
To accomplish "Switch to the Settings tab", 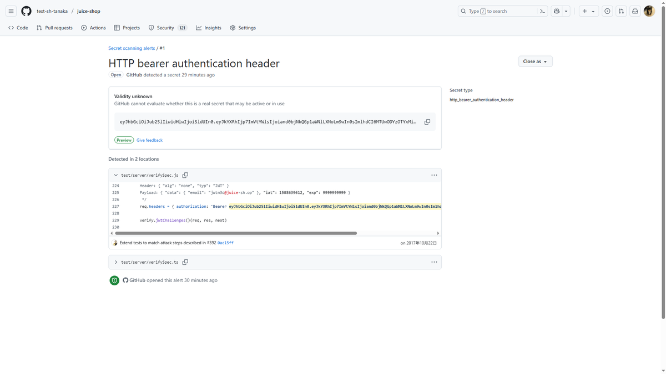I will coord(243,28).
